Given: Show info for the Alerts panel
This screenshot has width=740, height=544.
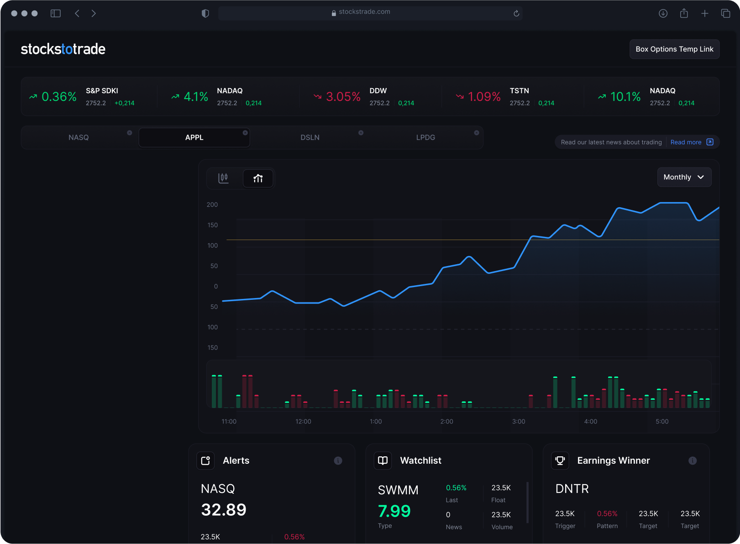Looking at the screenshot, I should (x=338, y=460).
